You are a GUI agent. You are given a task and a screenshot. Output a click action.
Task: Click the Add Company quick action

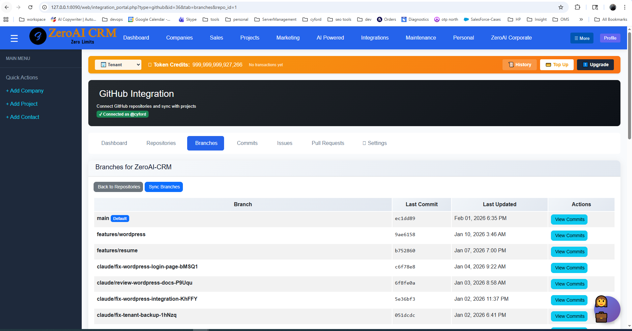pyautogui.click(x=25, y=91)
